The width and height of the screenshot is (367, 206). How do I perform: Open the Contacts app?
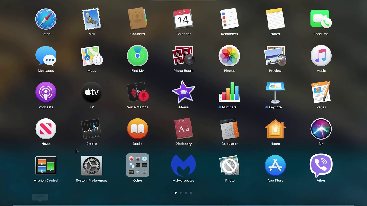138,19
